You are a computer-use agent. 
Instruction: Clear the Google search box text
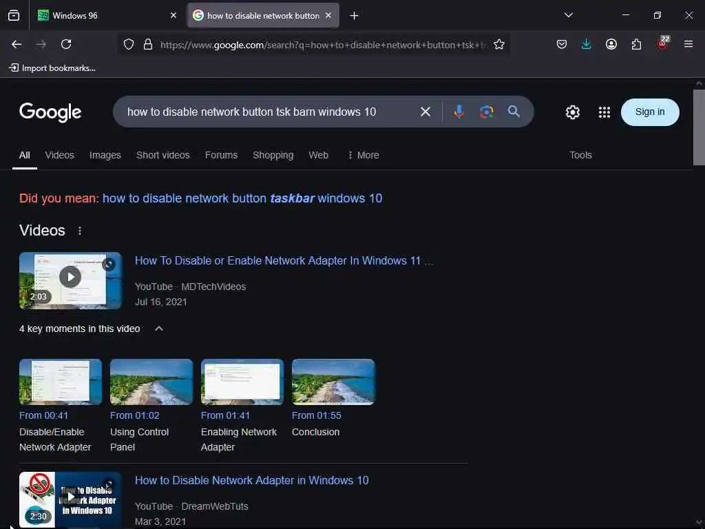point(425,112)
